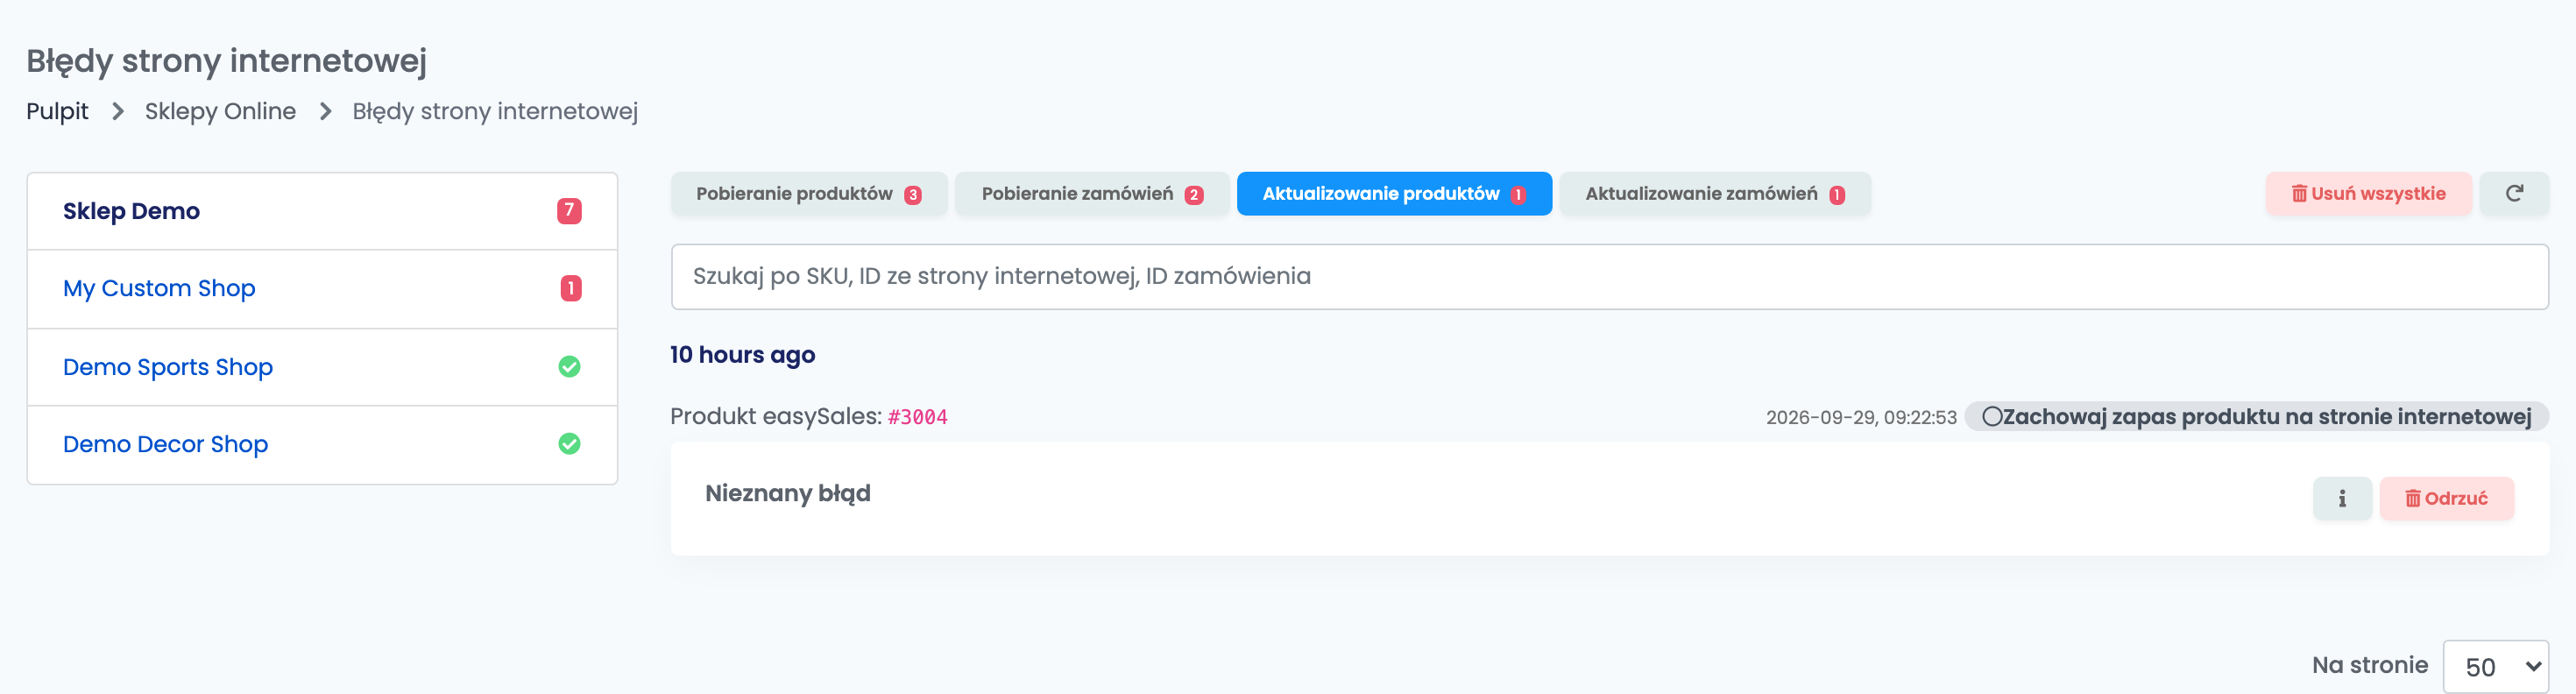Click the refresh icon button
This screenshot has height=694, width=2576.
2514,193
